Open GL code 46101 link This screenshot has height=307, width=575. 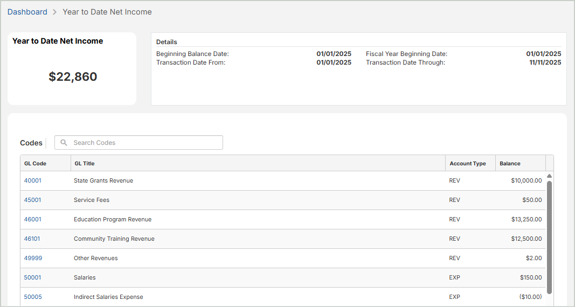[32, 239]
